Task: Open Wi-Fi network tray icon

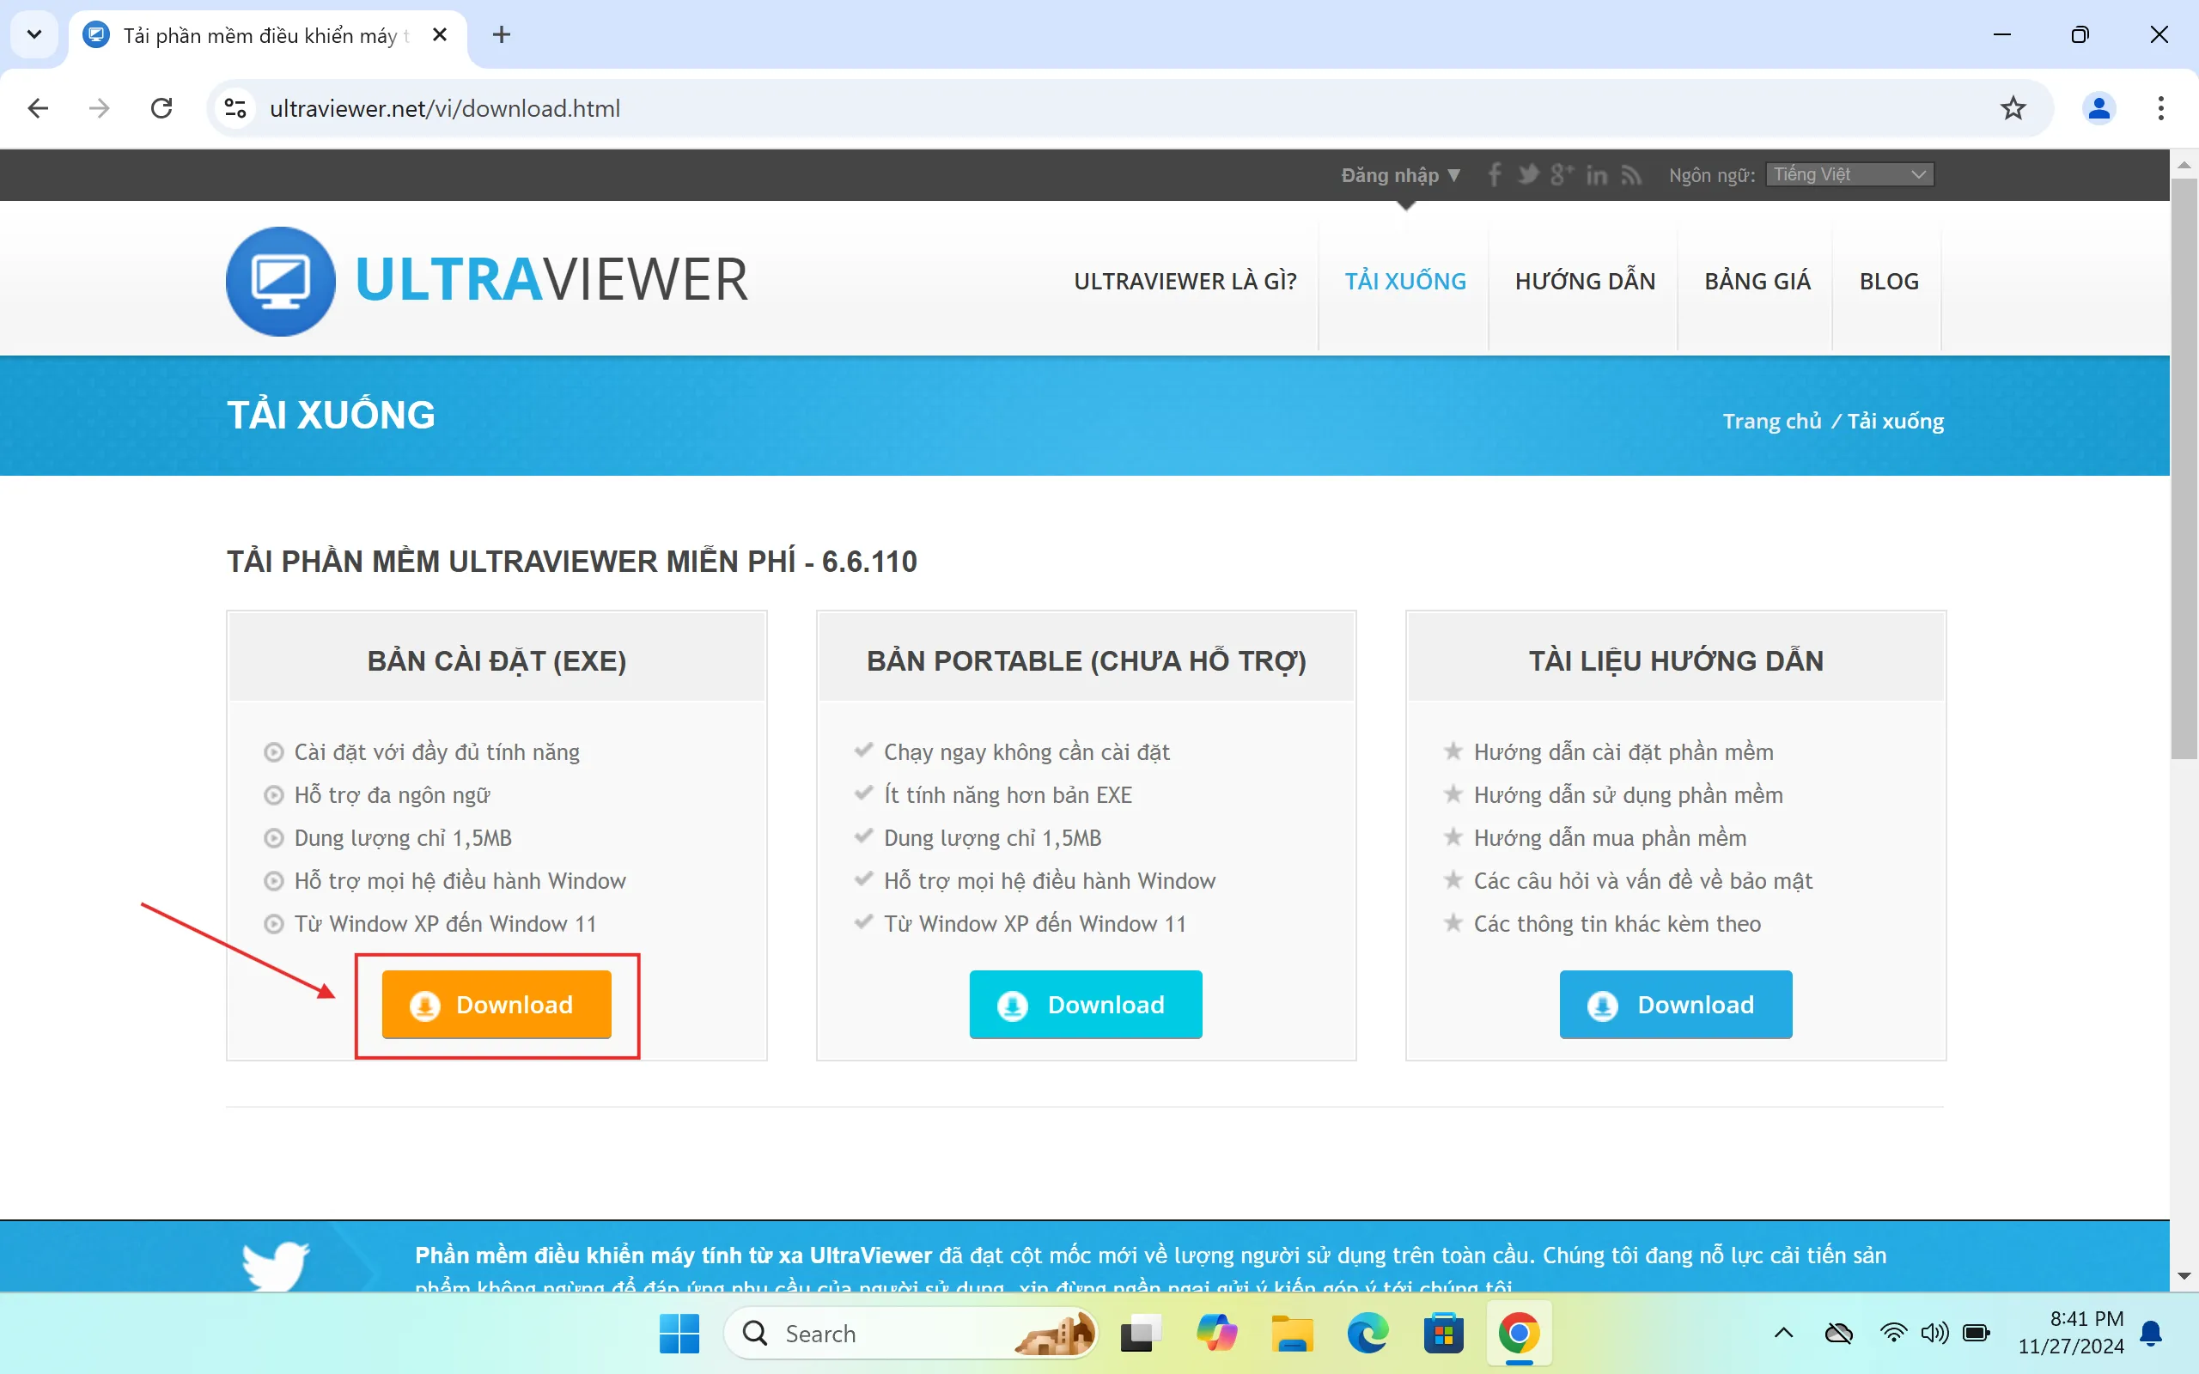Action: [x=1893, y=1333]
